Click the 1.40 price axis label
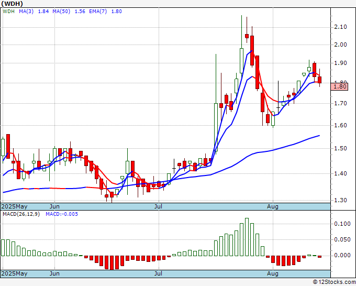Screen dimensions: 356x286 pos(341,173)
